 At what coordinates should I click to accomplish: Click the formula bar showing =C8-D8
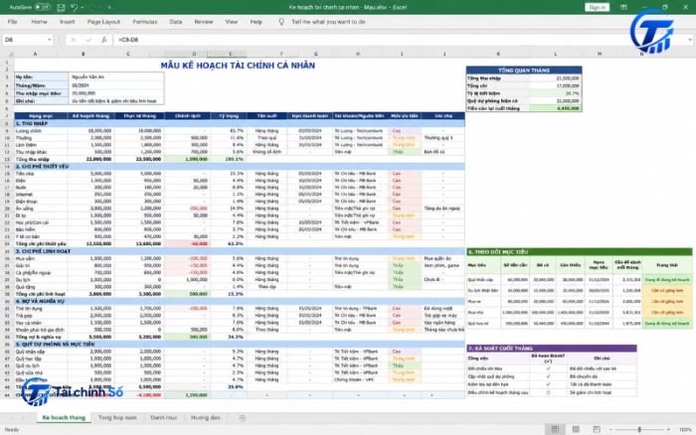click(x=400, y=40)
